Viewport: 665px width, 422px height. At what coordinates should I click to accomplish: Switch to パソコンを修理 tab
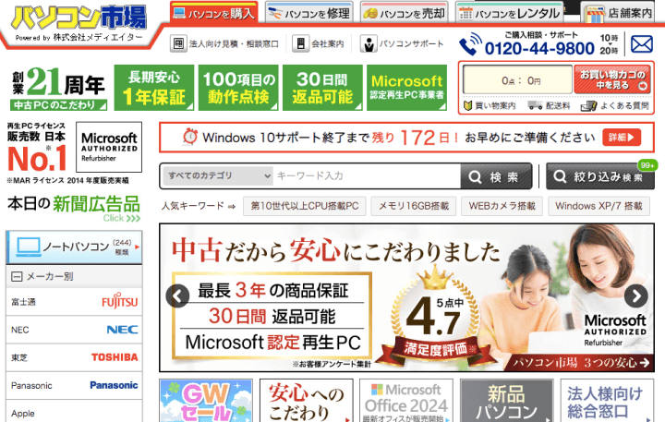pos(308,13)
